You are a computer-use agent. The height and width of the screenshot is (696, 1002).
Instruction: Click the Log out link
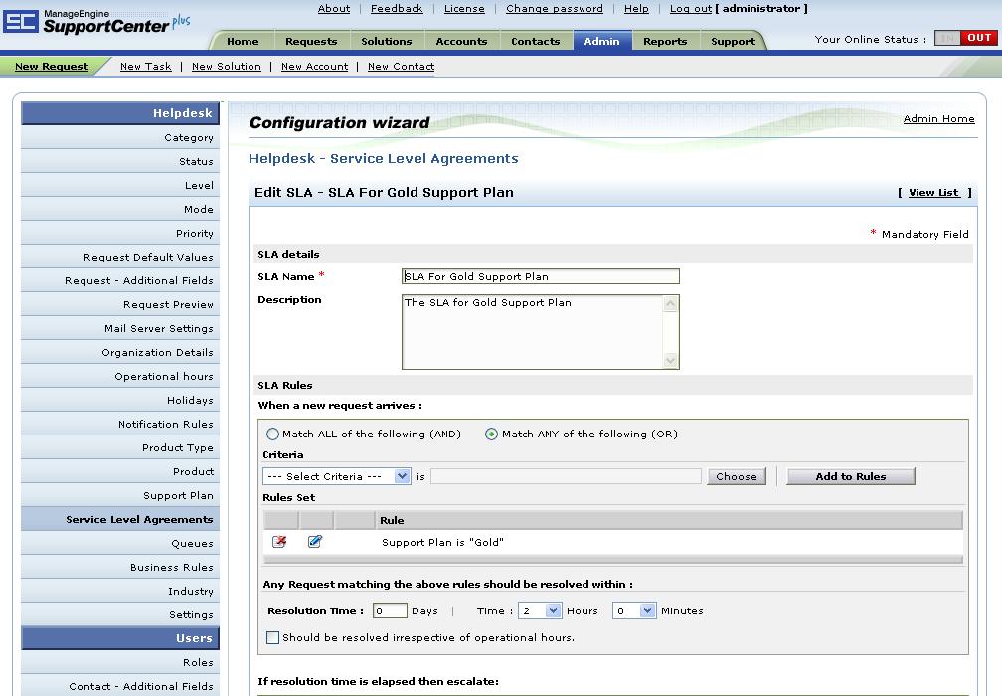pos(691,8)
